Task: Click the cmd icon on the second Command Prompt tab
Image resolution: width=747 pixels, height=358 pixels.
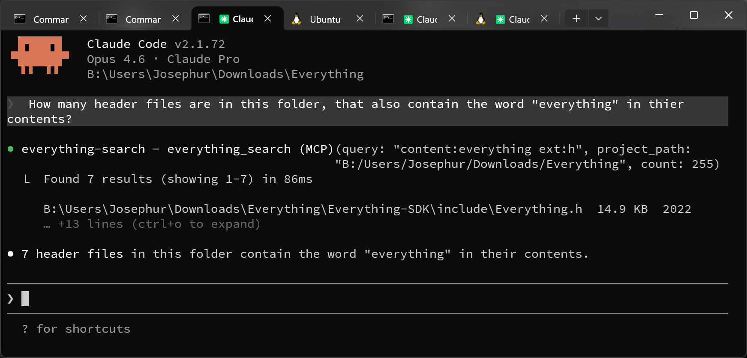Action: pos(112,19)
